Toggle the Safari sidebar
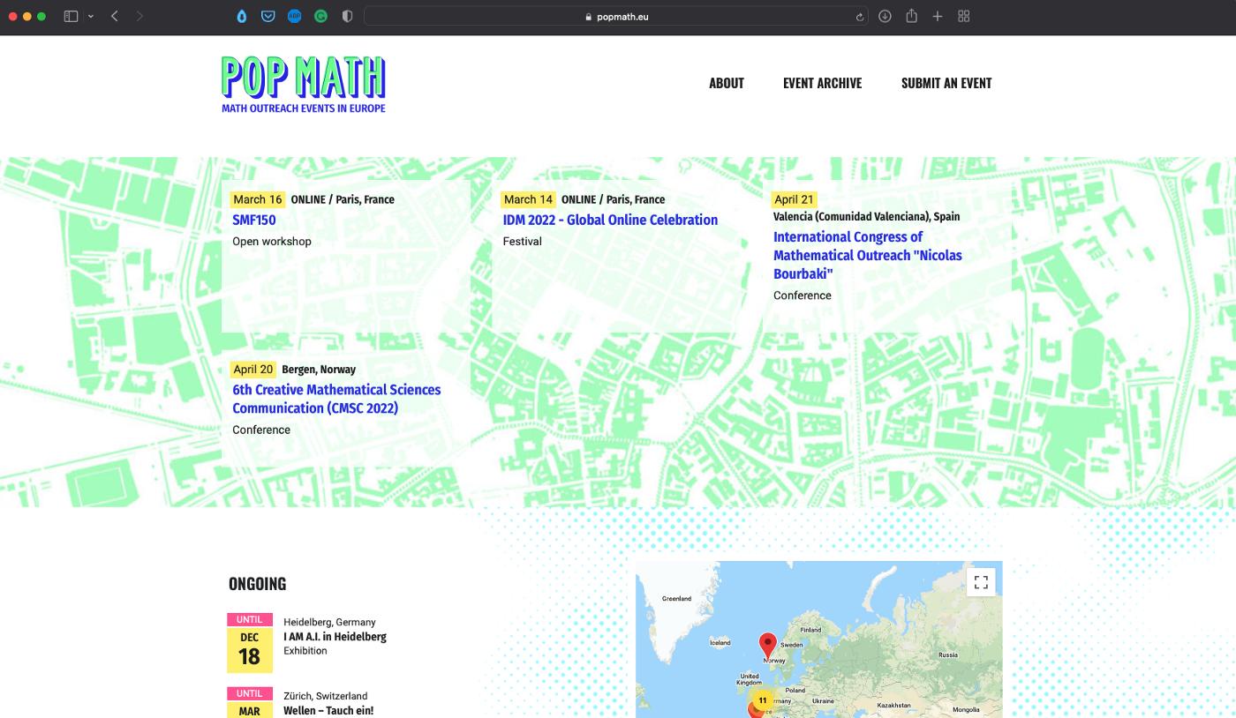This screenshot has width=1236, height=718. tap(71, 16)
